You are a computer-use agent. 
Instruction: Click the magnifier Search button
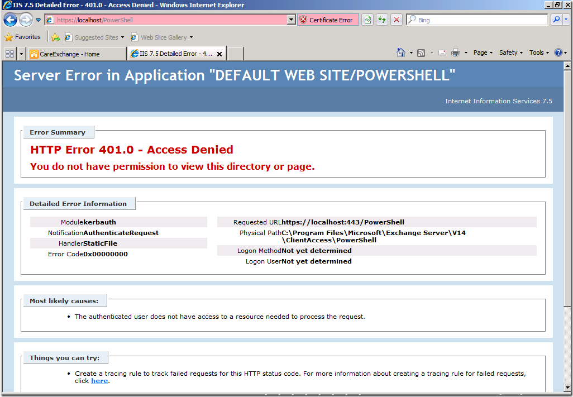click(557, 20)
